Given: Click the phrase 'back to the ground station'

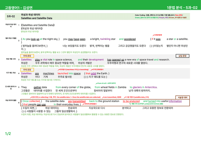Looking at the screenshot, I should pos(104,101).
